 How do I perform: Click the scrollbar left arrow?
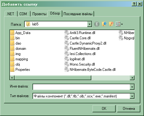click(x=12, y=78)
